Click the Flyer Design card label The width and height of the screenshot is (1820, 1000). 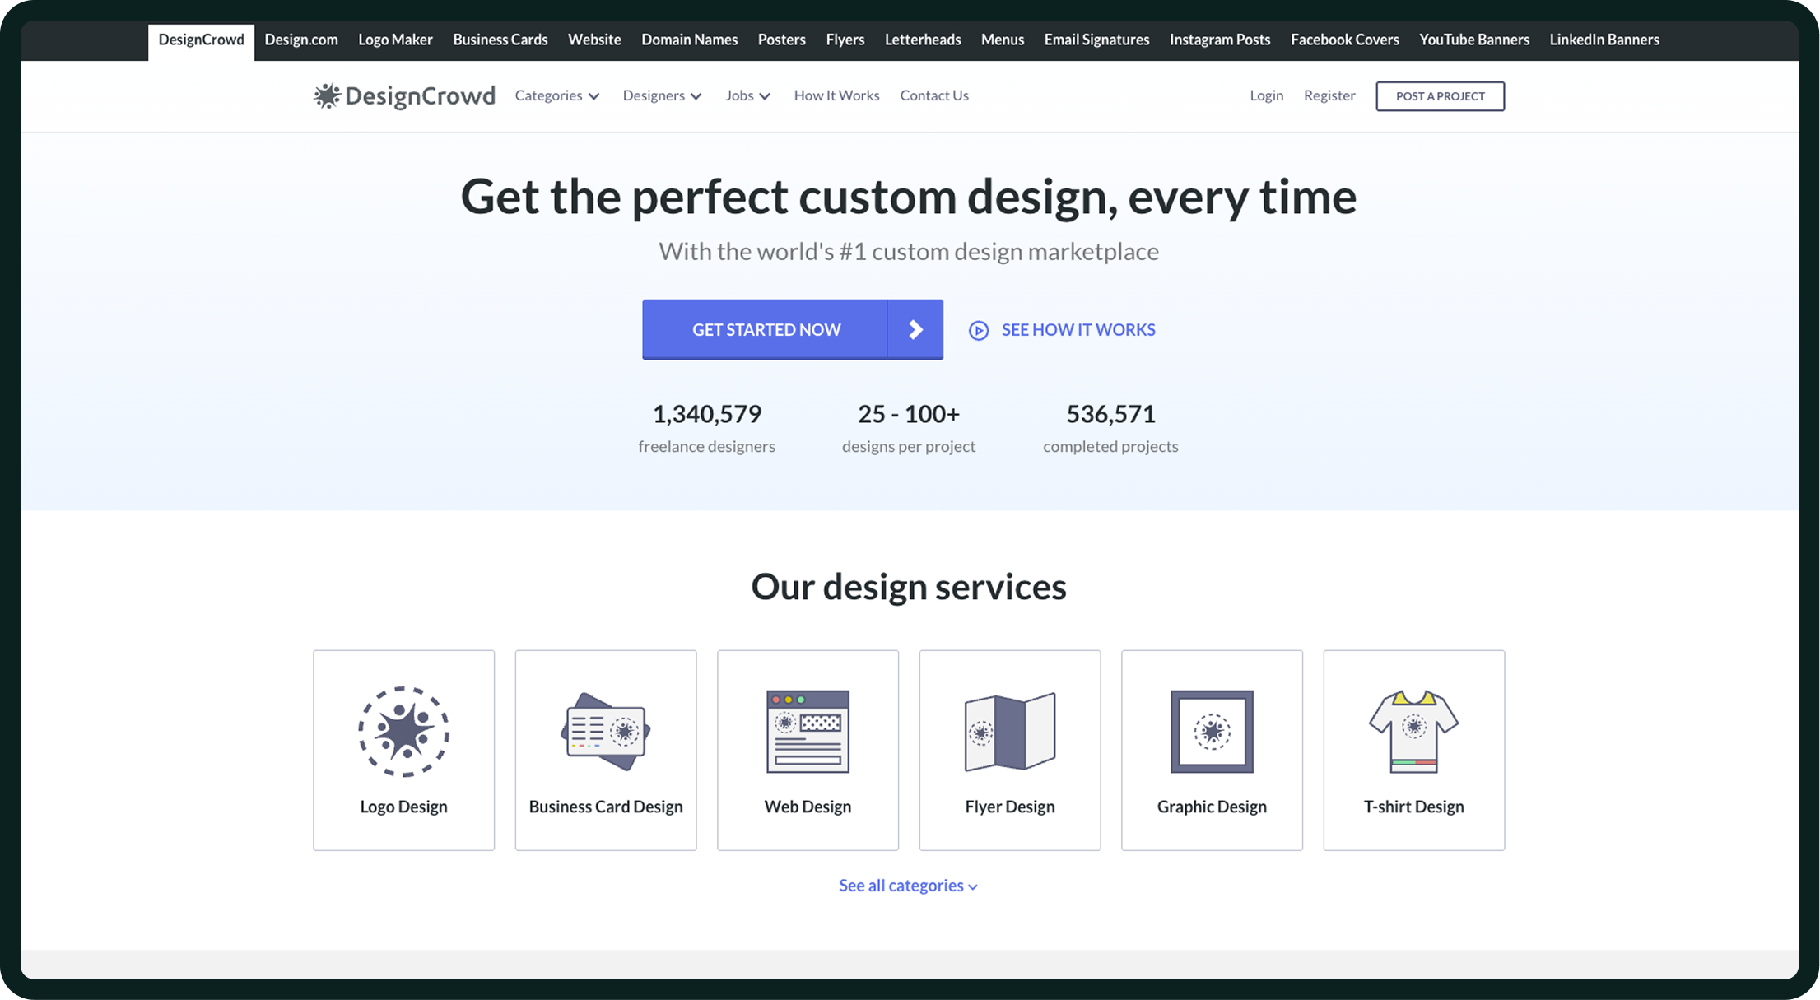1010,807
